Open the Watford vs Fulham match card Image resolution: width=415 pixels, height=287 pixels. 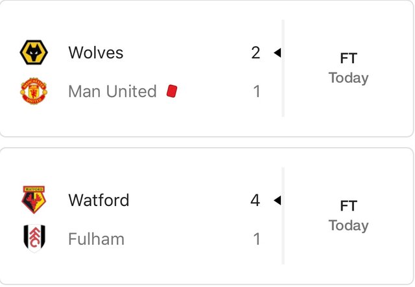[206, 216]
